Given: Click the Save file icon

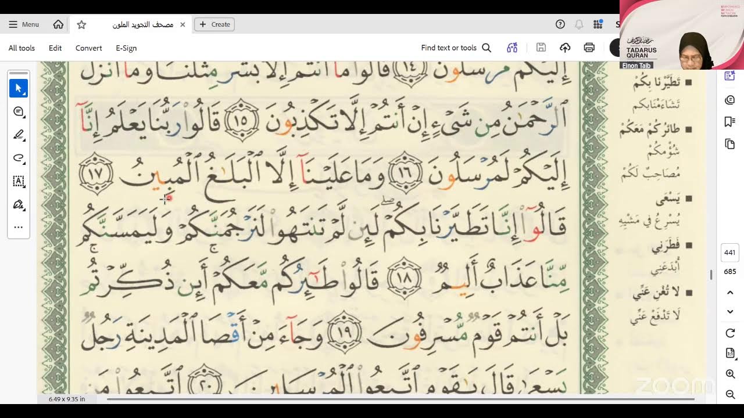Looking at the screenshot, I should tap(541, 48).
